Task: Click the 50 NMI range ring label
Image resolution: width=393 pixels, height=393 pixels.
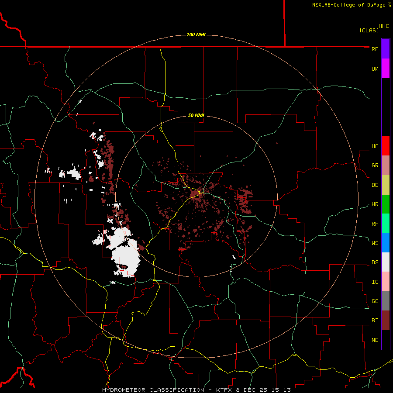Action: (196, 116)
